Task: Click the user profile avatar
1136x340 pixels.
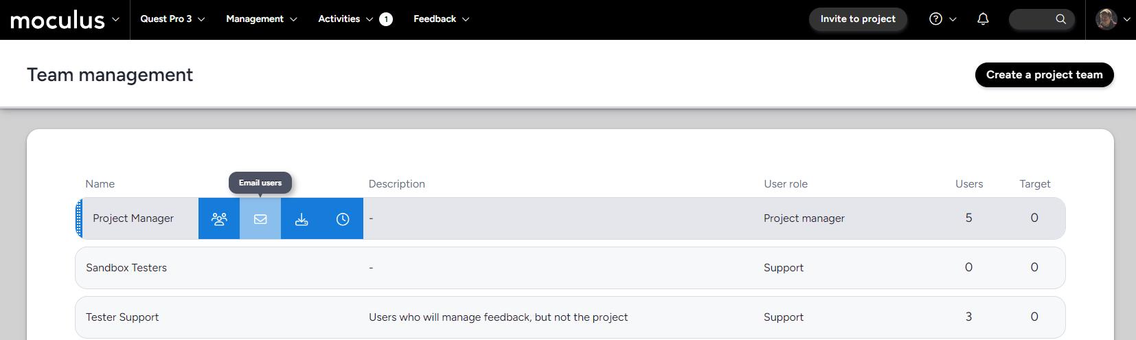Action: point(1106,19)
